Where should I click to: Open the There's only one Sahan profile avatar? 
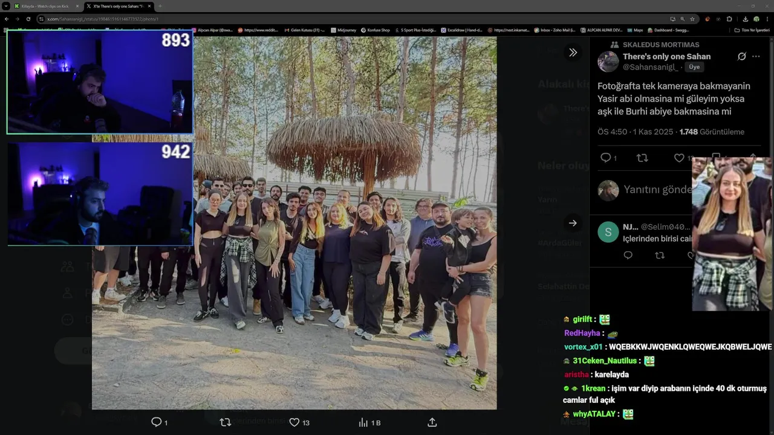608,62
